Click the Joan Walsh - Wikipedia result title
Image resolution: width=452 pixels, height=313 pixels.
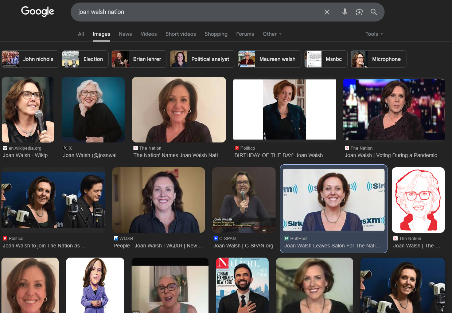pos(28,155)
